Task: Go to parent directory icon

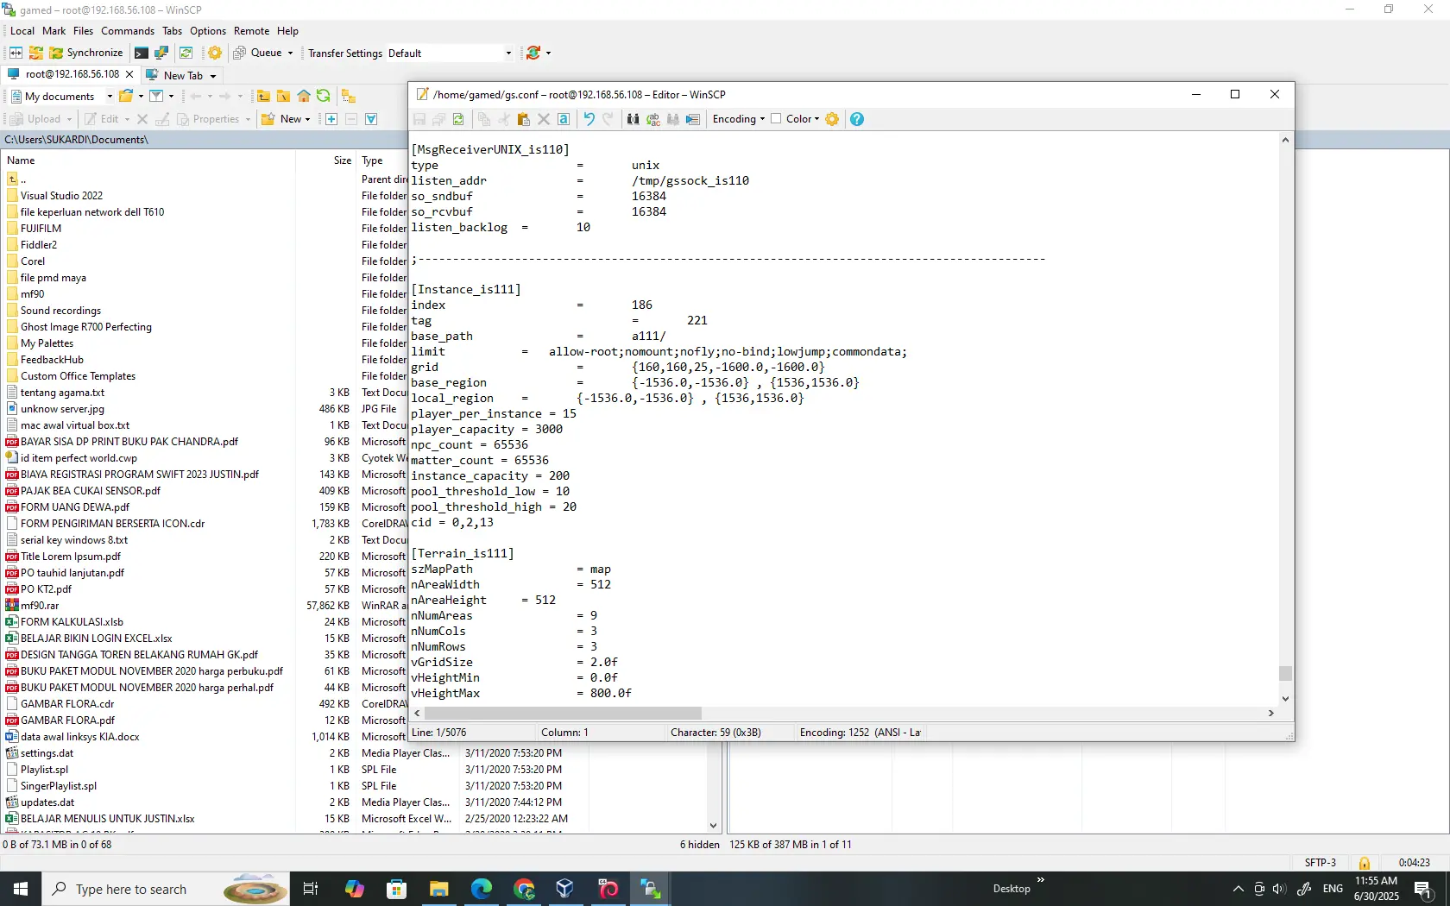Action: point(263,96)
